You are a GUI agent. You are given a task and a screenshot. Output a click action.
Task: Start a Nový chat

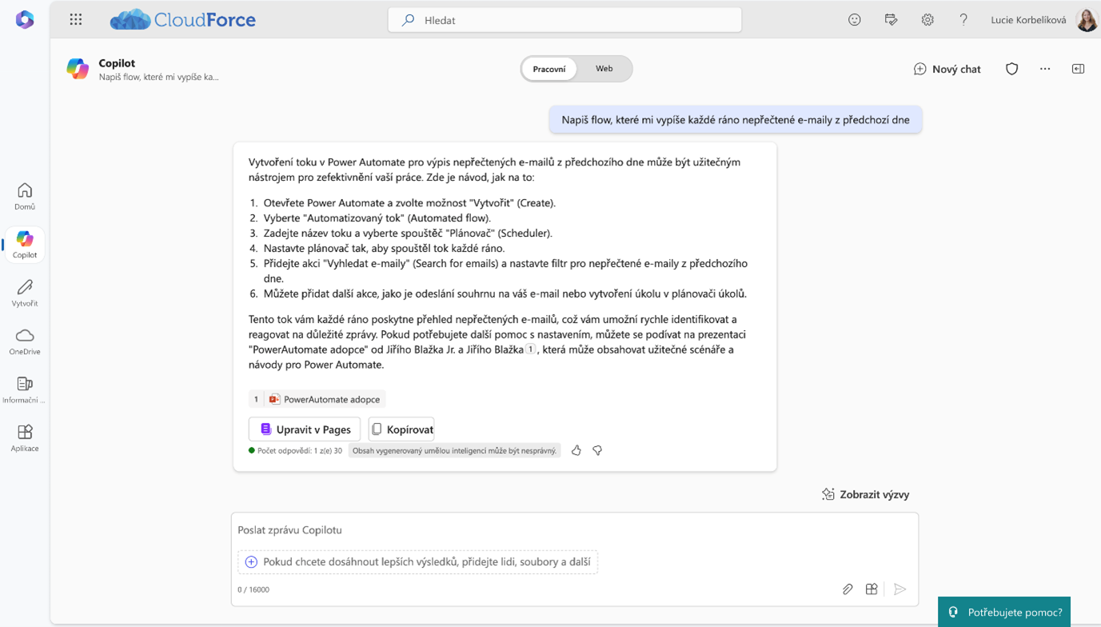947,69
